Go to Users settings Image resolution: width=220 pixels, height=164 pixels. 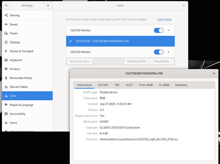(x=27, y=123)
